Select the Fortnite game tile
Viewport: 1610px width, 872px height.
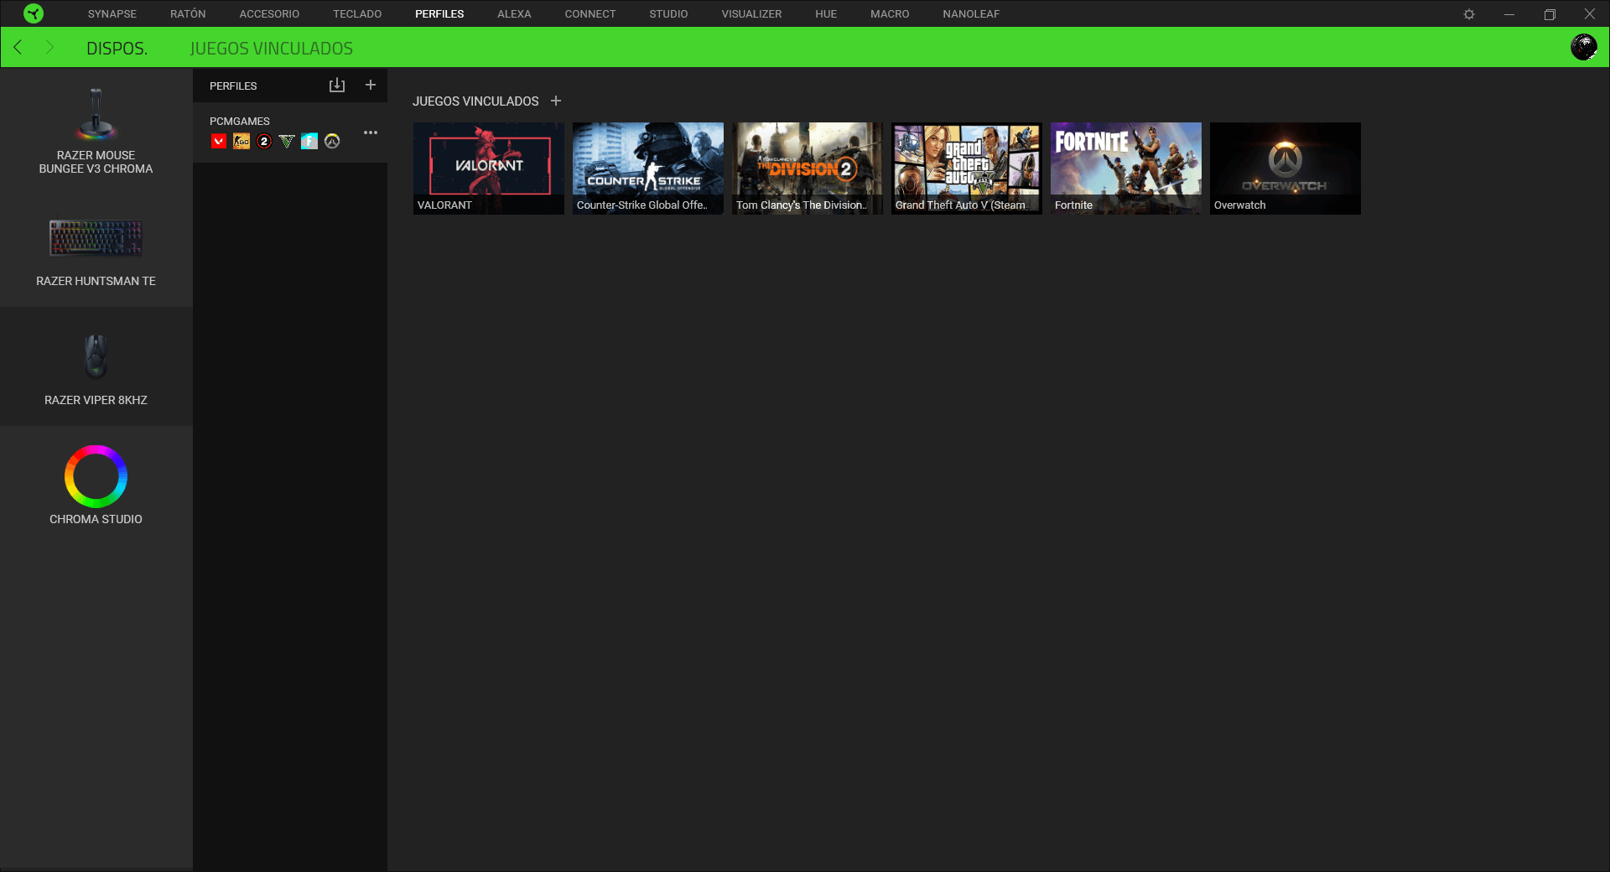1126,169
